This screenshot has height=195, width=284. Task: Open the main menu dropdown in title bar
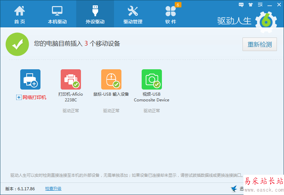click(260, 5)
